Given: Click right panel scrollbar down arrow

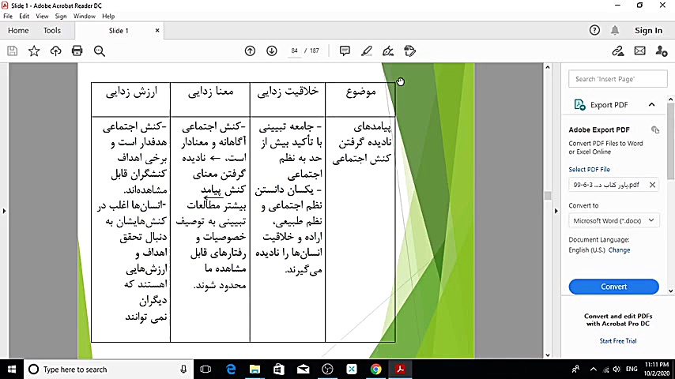Looking at the screenshot, I should [x=671, y=291].
